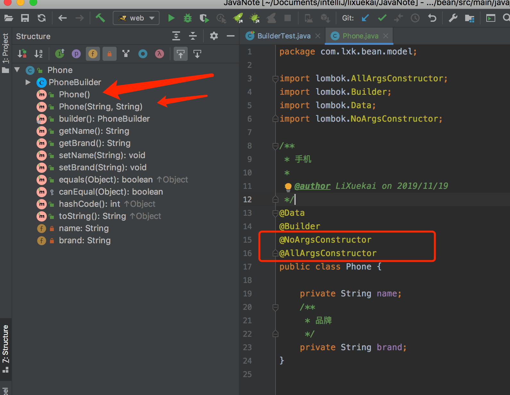Toggle show anonymous classes blue circle icon
Image resolution: width=510 pixels, height=395 pixels.
click(143, 54)
